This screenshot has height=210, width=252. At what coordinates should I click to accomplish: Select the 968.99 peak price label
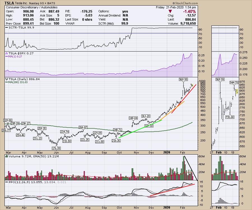pyautogui.click(x=183, y=80)
